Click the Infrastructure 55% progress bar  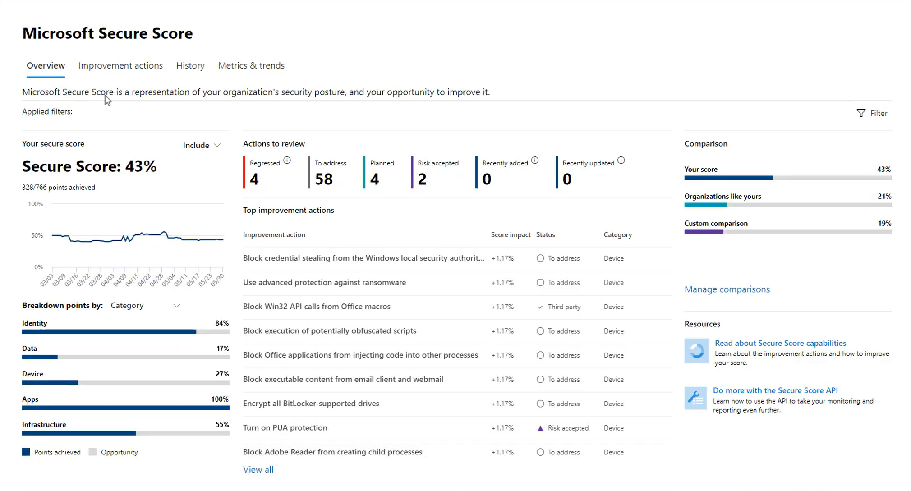click(x=125, y=433)
